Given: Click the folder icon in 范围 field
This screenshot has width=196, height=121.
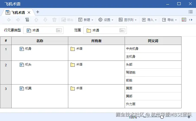Looking at the screenshot, I should [89, 31].
